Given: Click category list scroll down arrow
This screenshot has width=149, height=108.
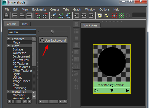Looking at the screenshot, I should (x=34, y=97).
